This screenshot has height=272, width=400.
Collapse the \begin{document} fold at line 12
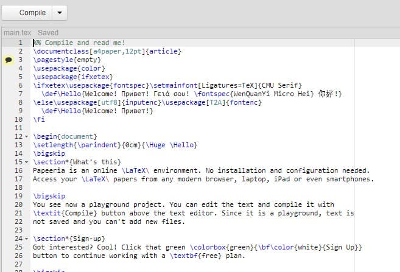pyautogui.click(x=27, y=137)
